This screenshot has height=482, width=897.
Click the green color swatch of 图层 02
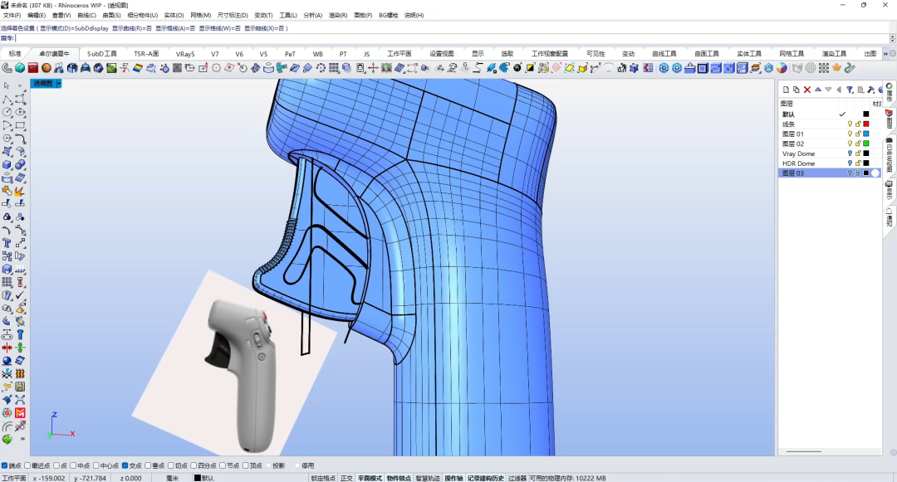click(x=866, y=144)
